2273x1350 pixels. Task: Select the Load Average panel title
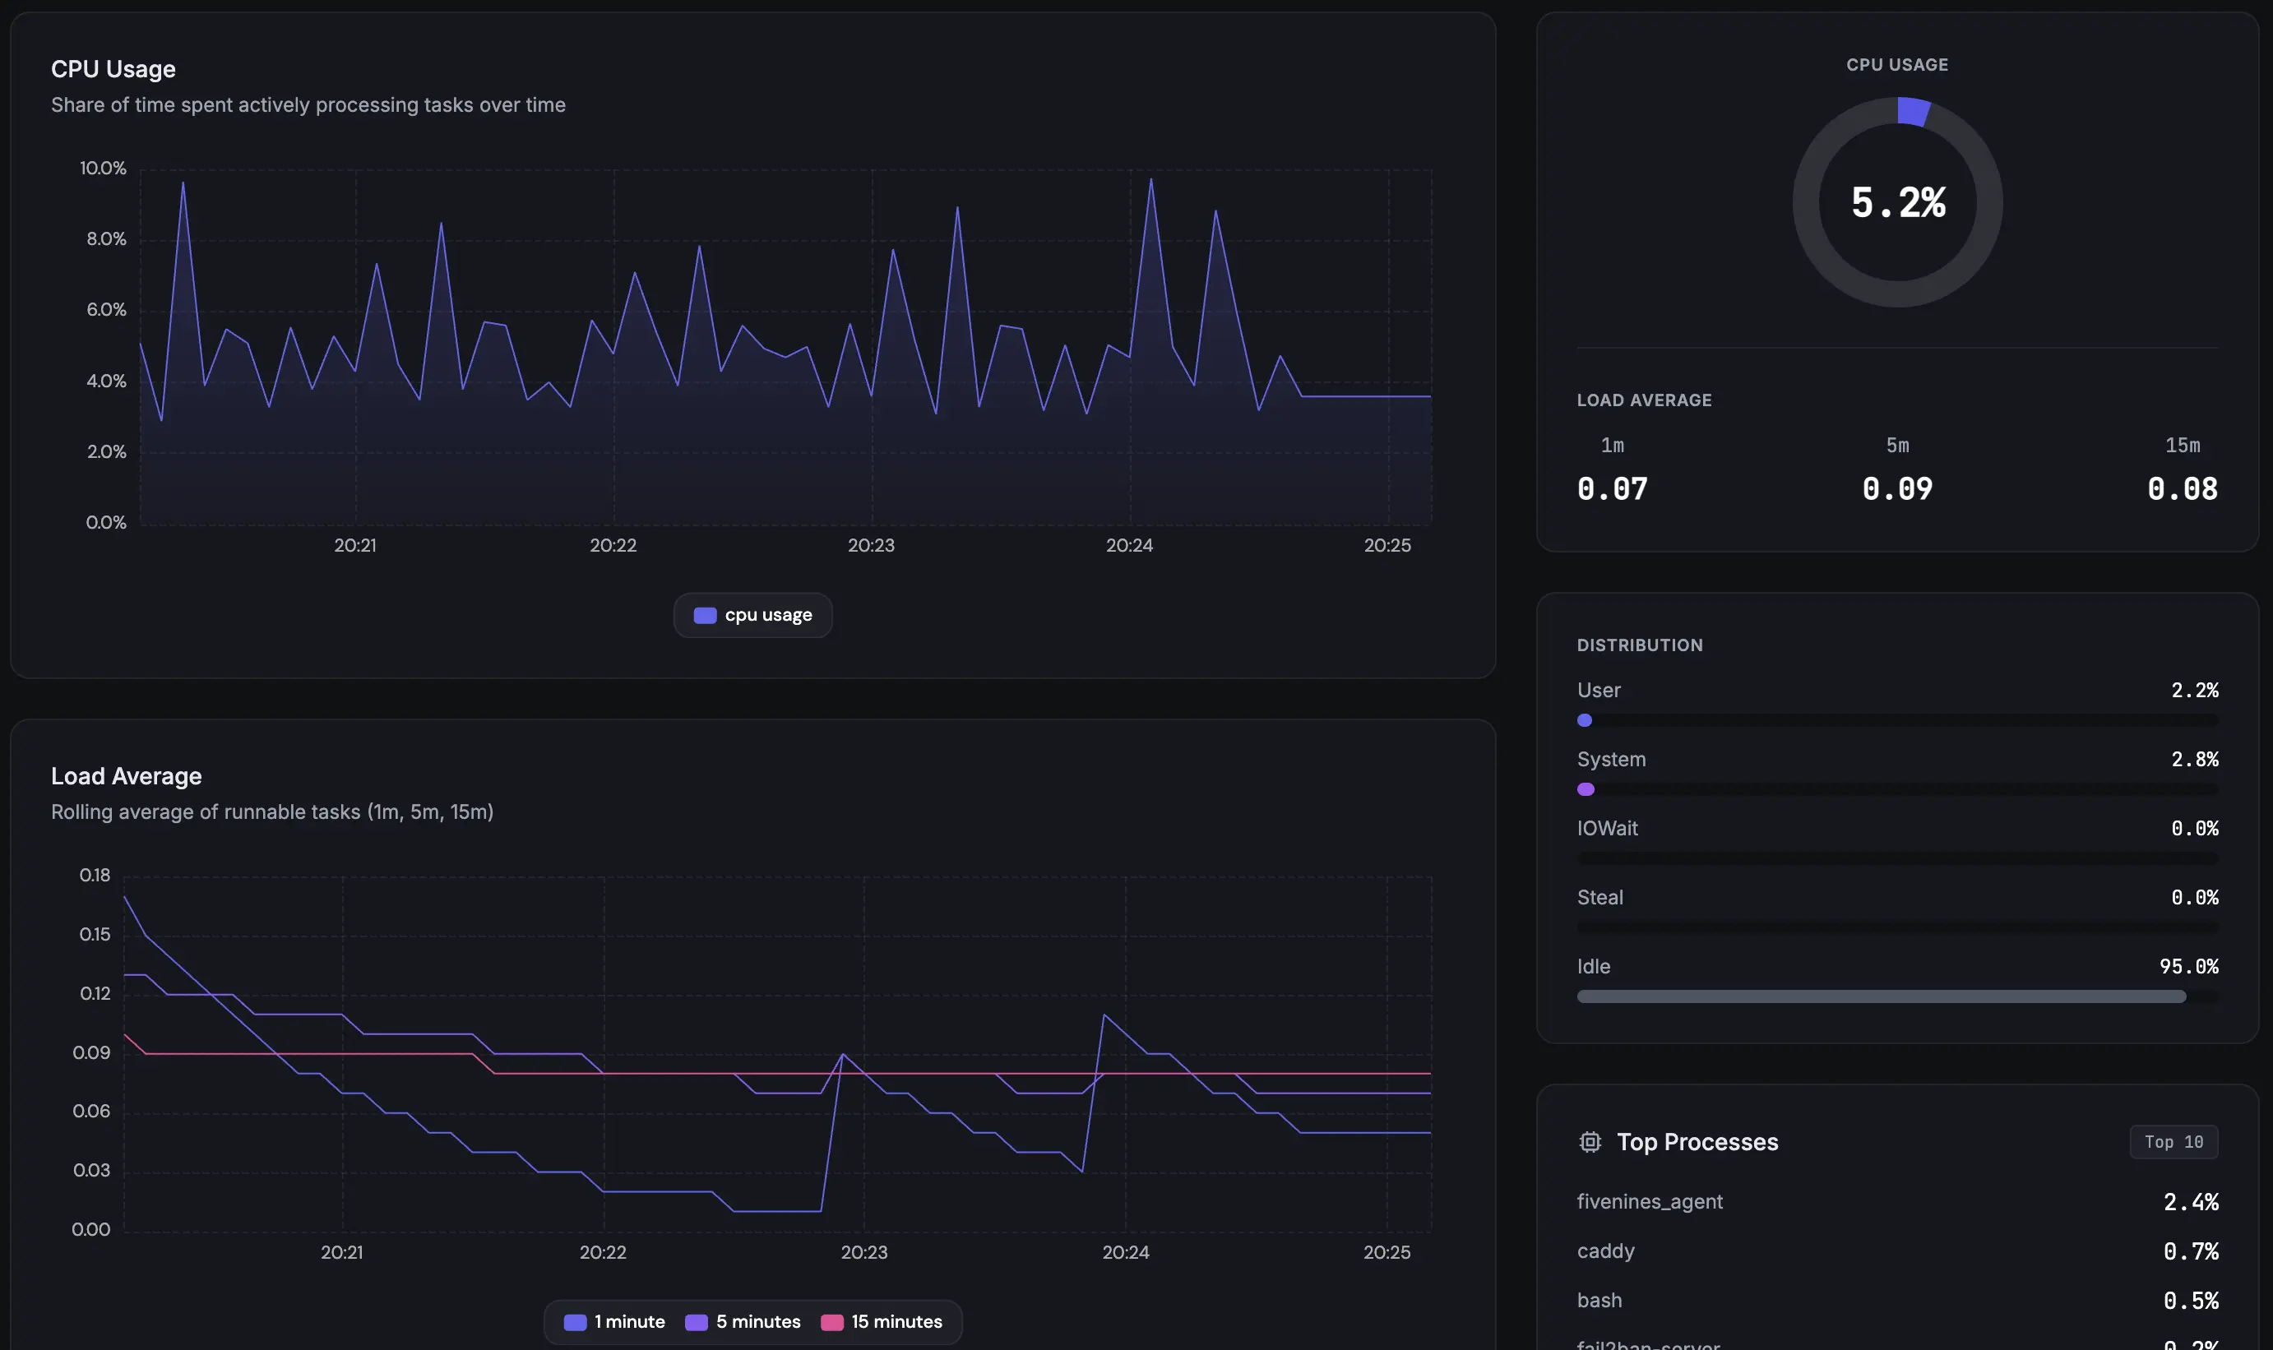point(127,776)
